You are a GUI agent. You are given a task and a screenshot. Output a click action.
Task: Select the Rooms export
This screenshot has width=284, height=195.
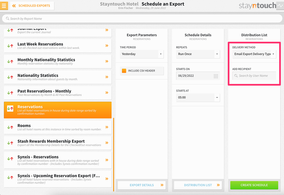(58, 127)
